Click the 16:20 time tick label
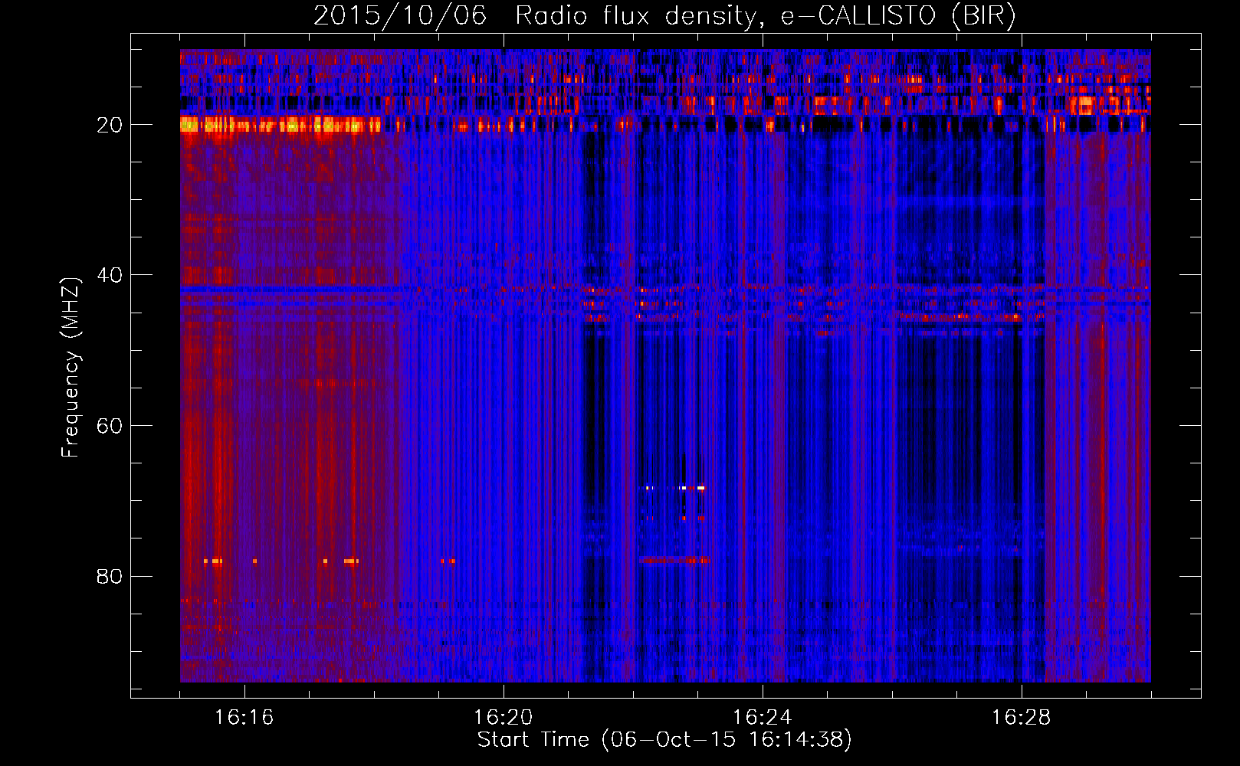The image size is (1240, 766). [x=503, y=718]
